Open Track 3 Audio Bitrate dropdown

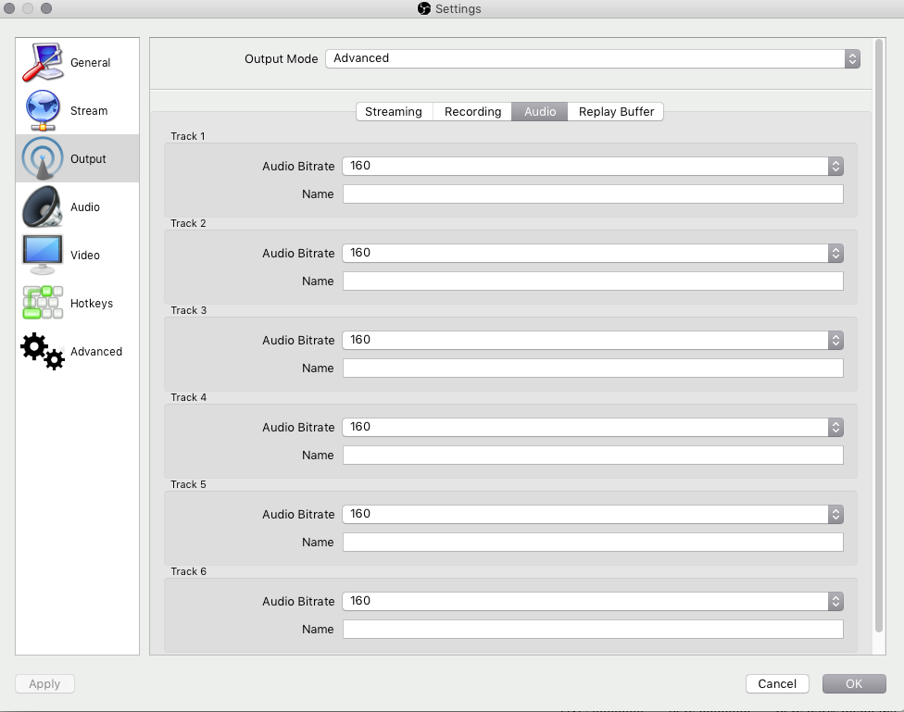pos(593,340)
